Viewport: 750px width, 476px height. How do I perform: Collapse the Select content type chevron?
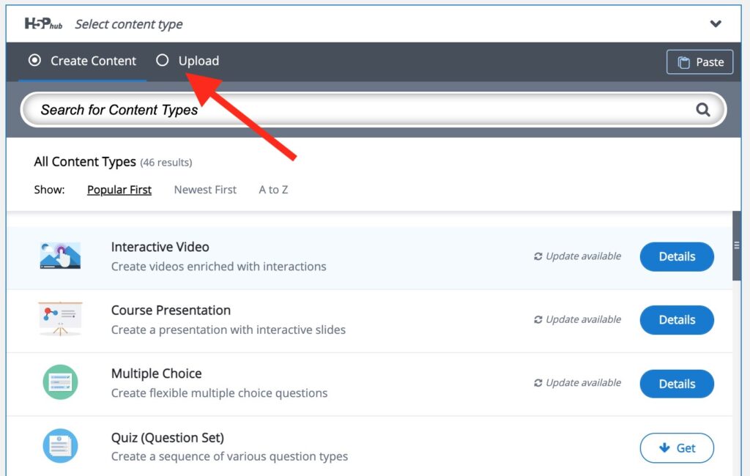(x=715, y=23)
